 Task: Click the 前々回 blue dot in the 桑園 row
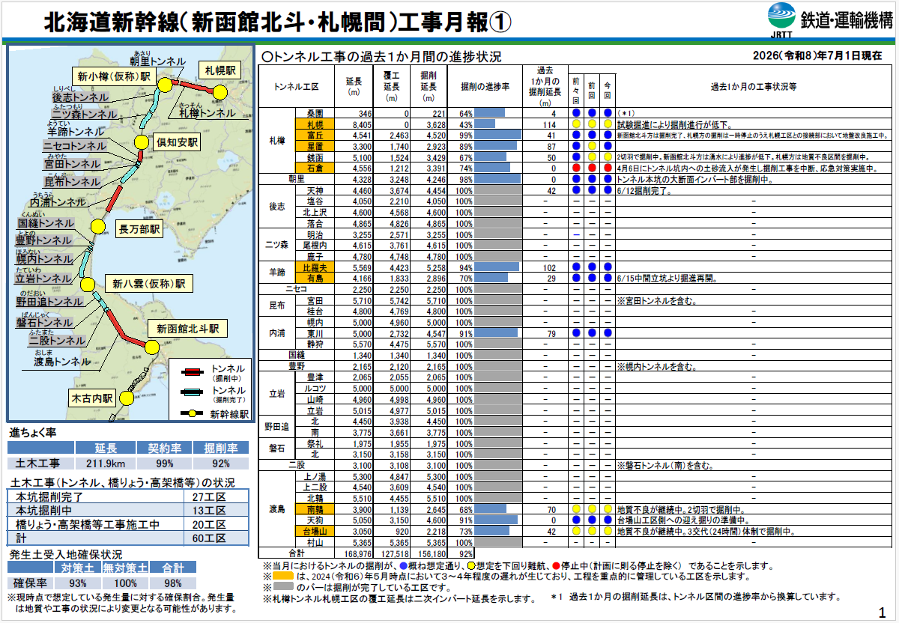tap(576, 113)
